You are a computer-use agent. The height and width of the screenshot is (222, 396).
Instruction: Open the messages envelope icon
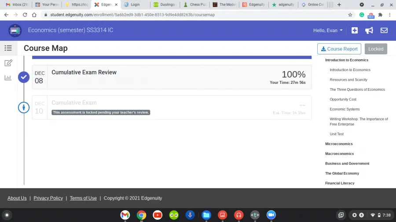[384, 30]
